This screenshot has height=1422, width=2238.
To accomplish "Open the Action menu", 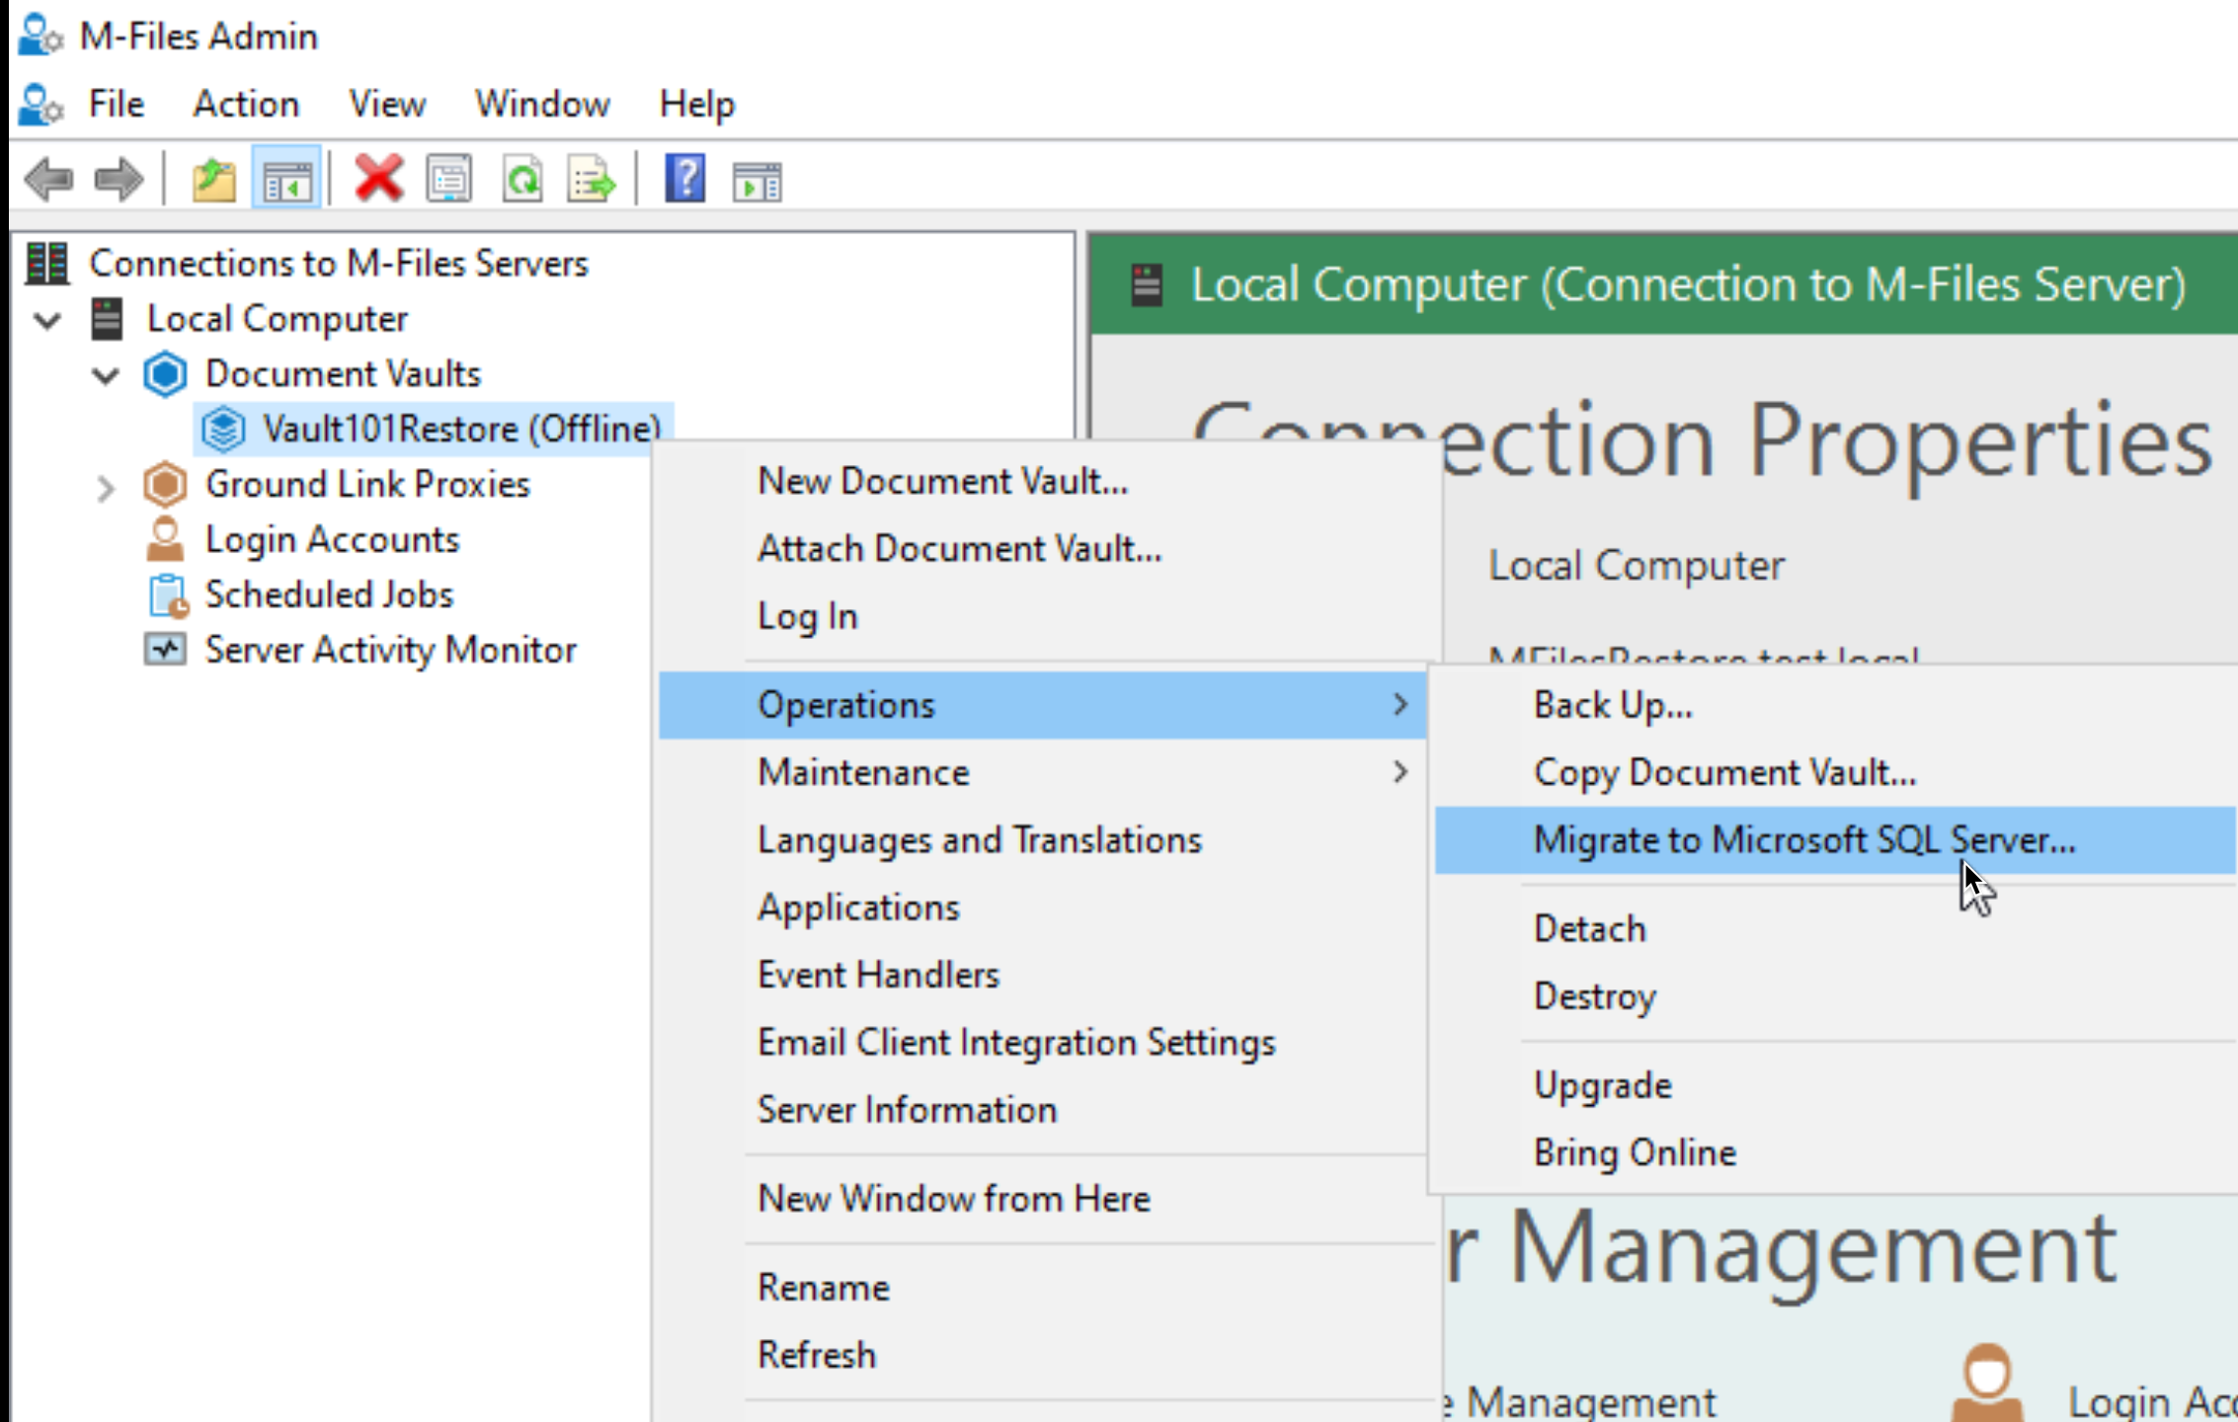I will tap(246, 104).
